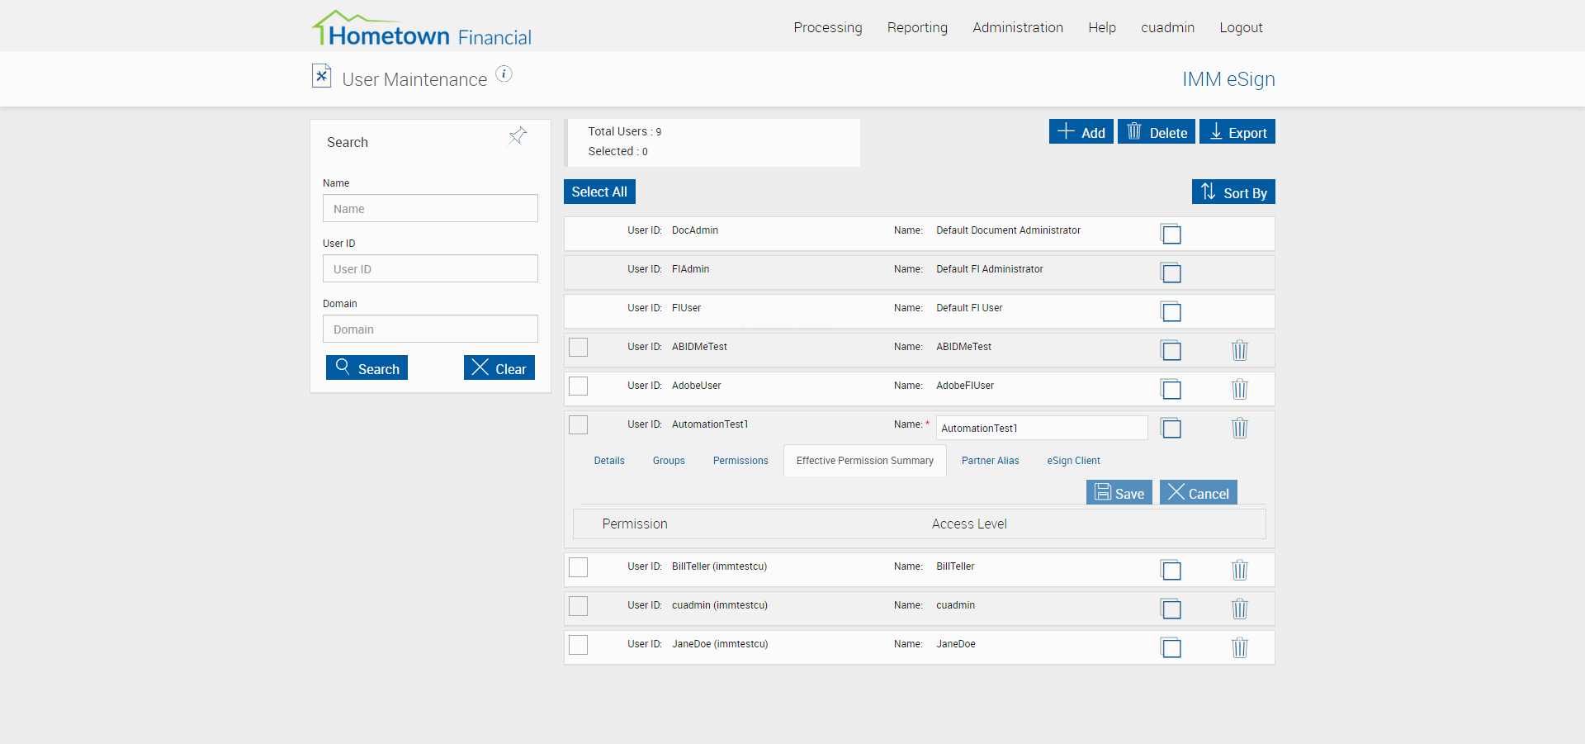Click the Hometown Financial logo
The image size is (1585, 744).
[x=422, y=29]
